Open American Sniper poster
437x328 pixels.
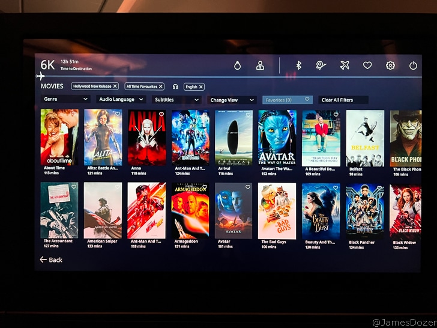pos(103,210)
